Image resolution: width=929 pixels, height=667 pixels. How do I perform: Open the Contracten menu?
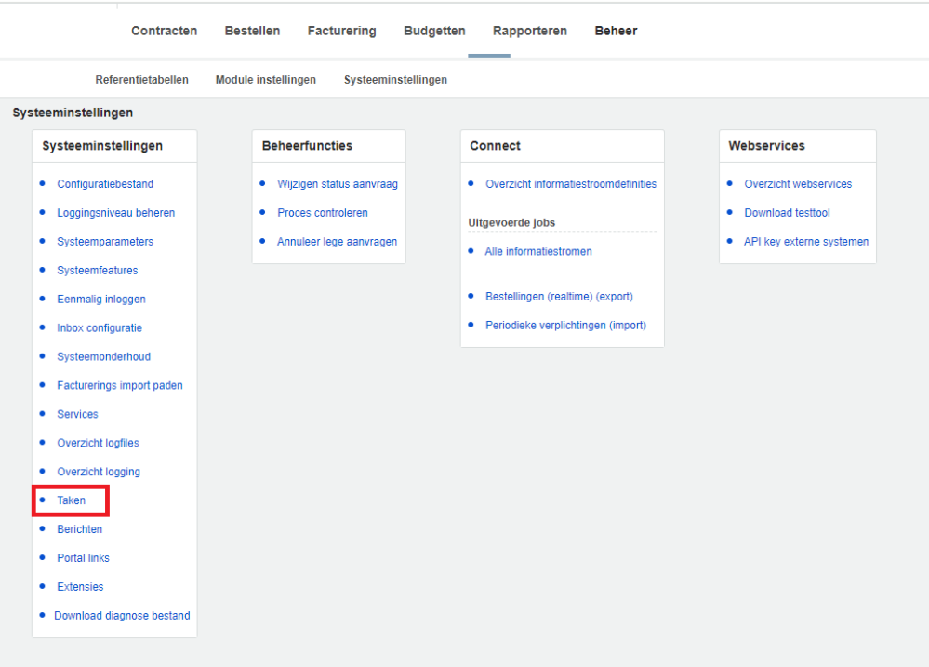pos(164,31)
